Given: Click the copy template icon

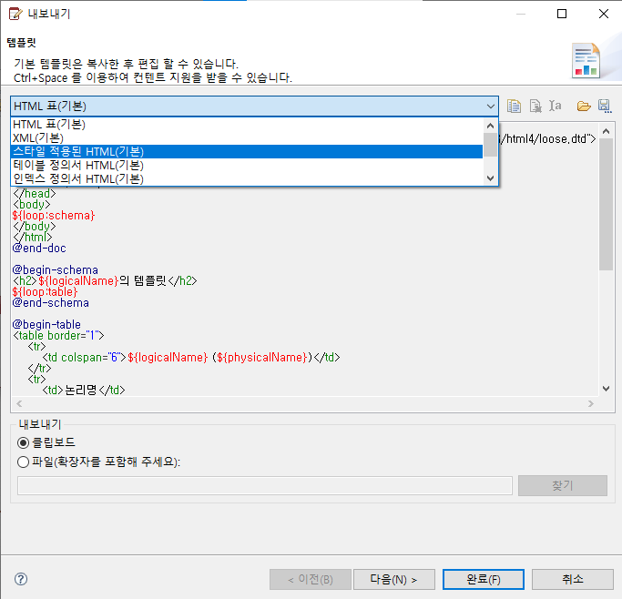Looking at the screenshot, I should [x=515, y=106].
